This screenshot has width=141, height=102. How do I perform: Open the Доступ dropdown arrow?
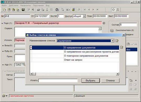click(84, 16)
